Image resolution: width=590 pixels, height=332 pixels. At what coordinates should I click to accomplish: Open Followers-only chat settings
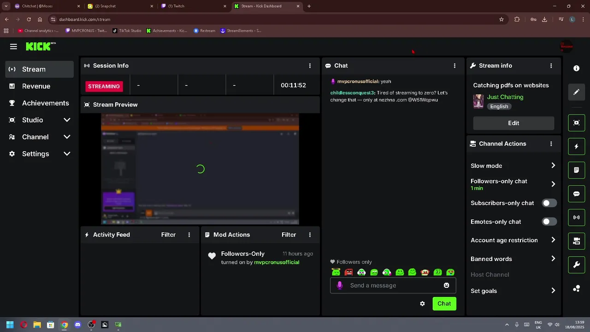click(x=513, y=184)
